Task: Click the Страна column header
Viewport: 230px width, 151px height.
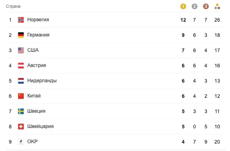Action: [x=13, y=6]
